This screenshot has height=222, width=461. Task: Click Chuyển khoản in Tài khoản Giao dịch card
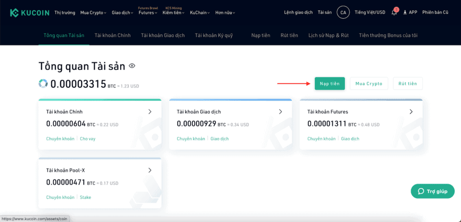click(x=191, y=139)
